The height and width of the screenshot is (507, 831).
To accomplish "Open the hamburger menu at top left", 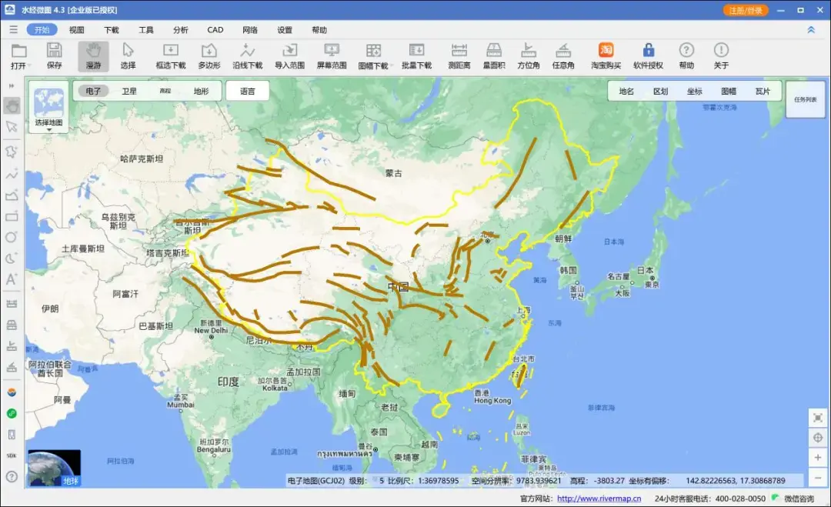I will point(13,29).
